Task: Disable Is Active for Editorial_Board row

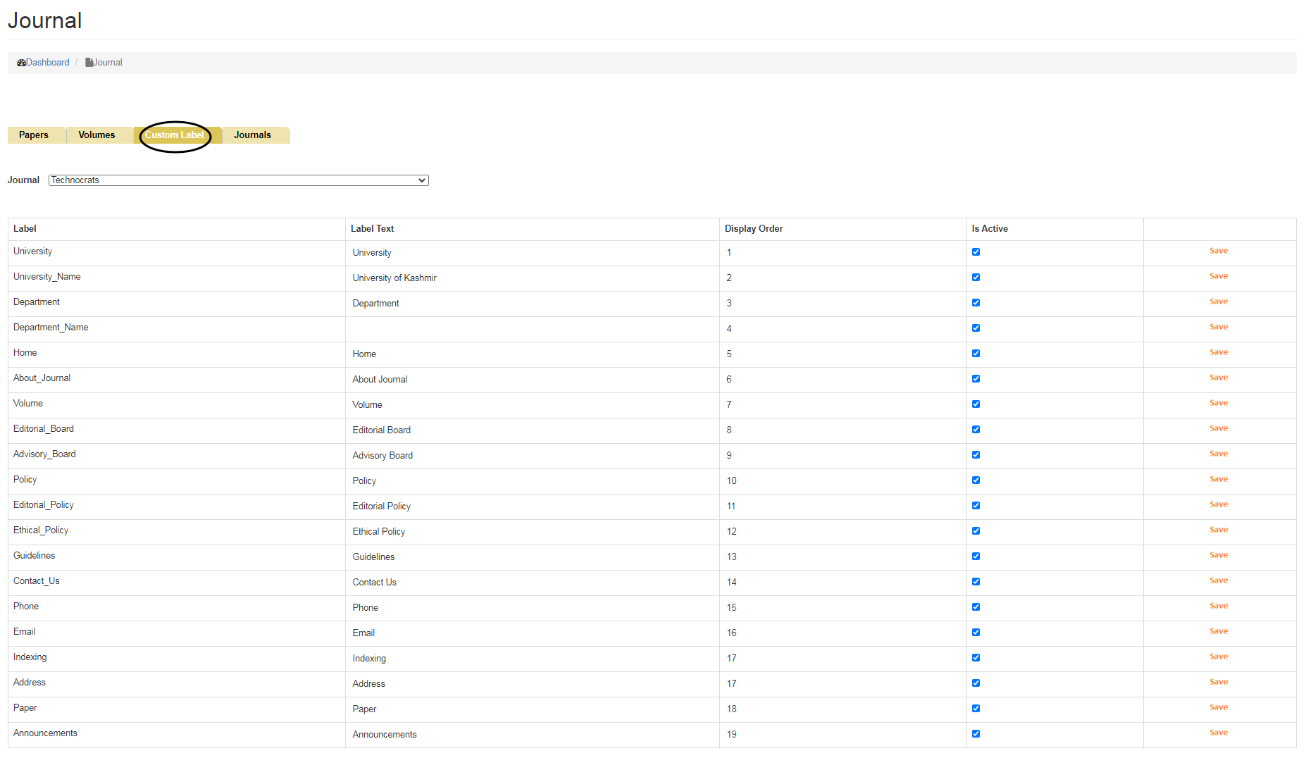Action: point(976,430)
